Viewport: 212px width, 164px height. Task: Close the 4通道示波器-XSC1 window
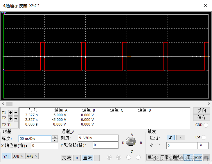coord(206,6)
